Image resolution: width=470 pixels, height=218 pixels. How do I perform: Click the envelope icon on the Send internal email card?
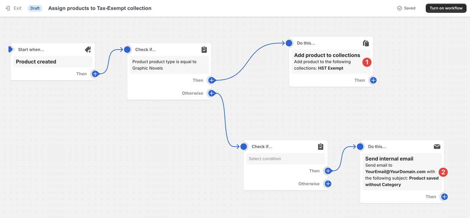point(437,147)
